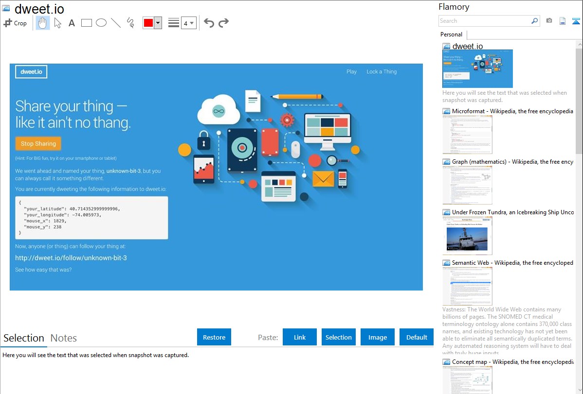Image resolution: width=583 pixels, height=394 pixels.
Task: Open the color picker dropdown arrow
Action: (158, 23)
